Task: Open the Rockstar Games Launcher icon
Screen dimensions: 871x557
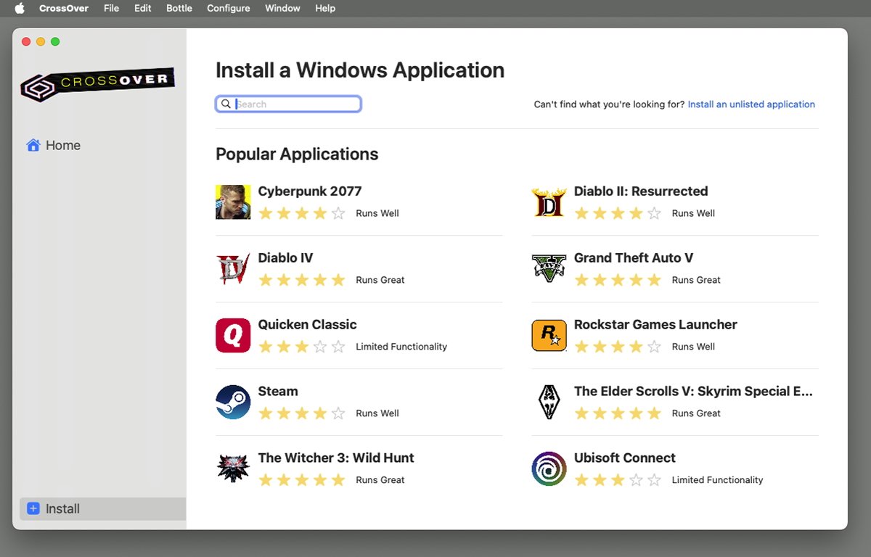Action: [x=549, y=335]
